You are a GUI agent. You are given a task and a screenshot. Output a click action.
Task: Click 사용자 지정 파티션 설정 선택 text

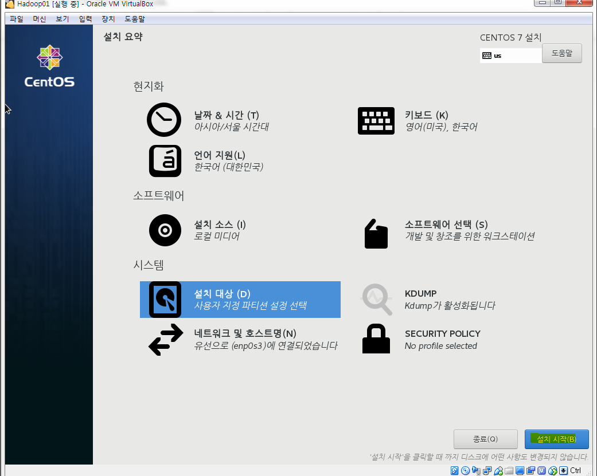point(251,306)
